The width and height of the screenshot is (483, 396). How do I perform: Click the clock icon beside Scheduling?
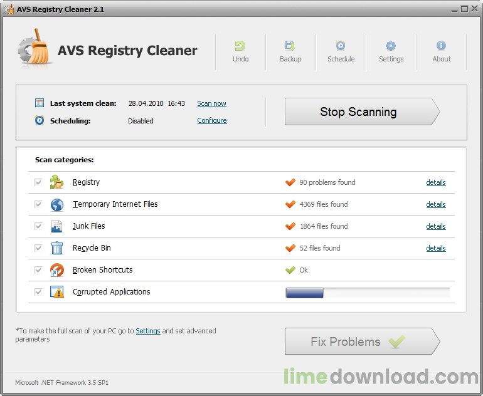pyautogui.click(x=40, y=120)
